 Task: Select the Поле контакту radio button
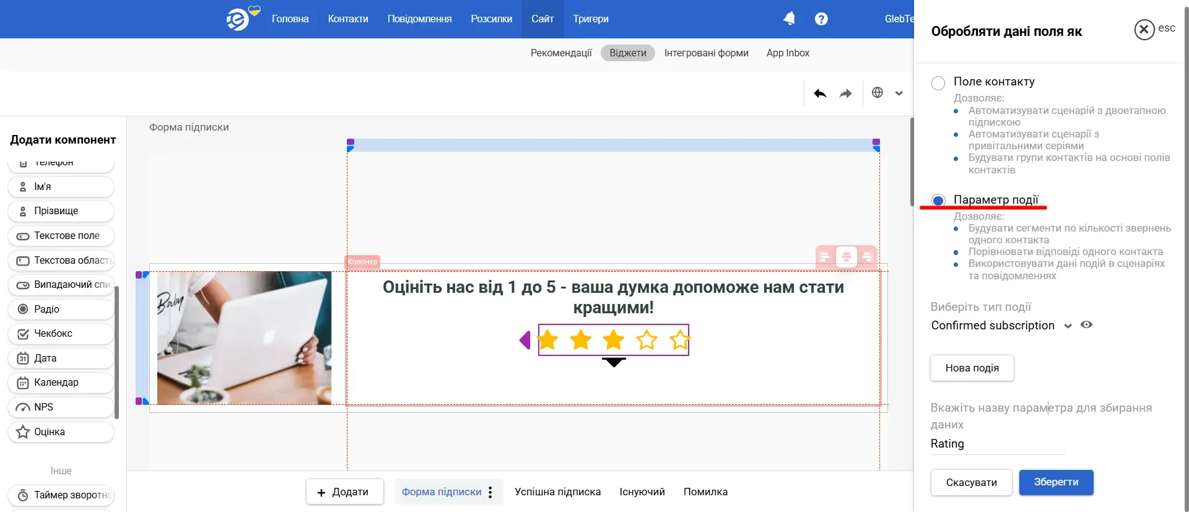[x=938, y=83]
